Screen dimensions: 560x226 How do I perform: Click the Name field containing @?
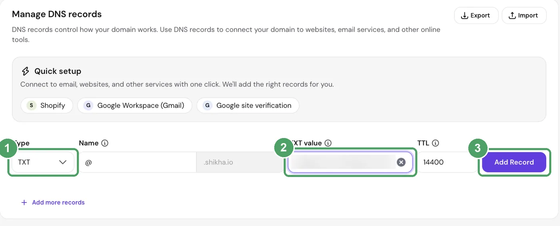tap(138, 162)
